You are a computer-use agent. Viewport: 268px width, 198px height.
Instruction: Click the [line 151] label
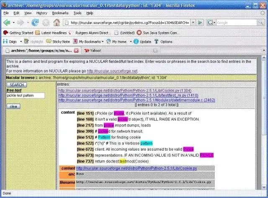pos(85,113)
